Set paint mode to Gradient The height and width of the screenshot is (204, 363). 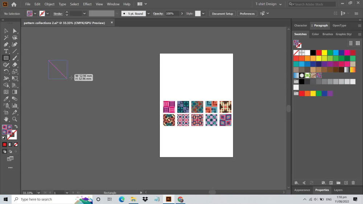(10, 145)
